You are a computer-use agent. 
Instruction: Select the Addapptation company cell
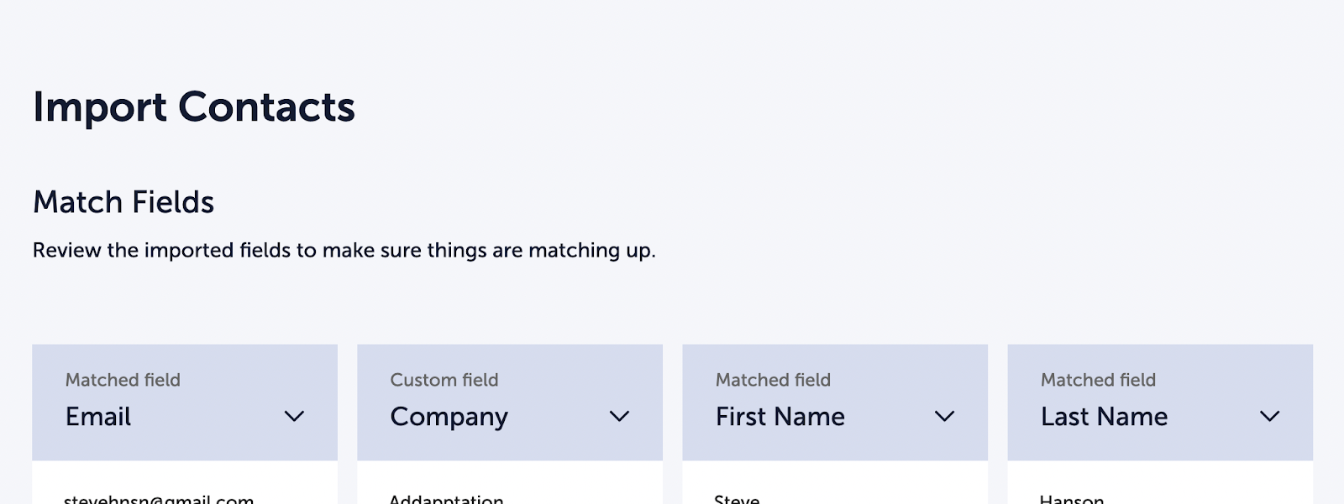coord(446,499)
